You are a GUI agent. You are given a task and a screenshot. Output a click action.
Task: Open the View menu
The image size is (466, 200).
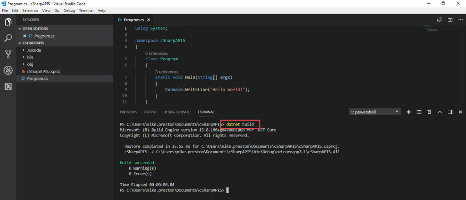pyautogui.click(x=46, y=10)
